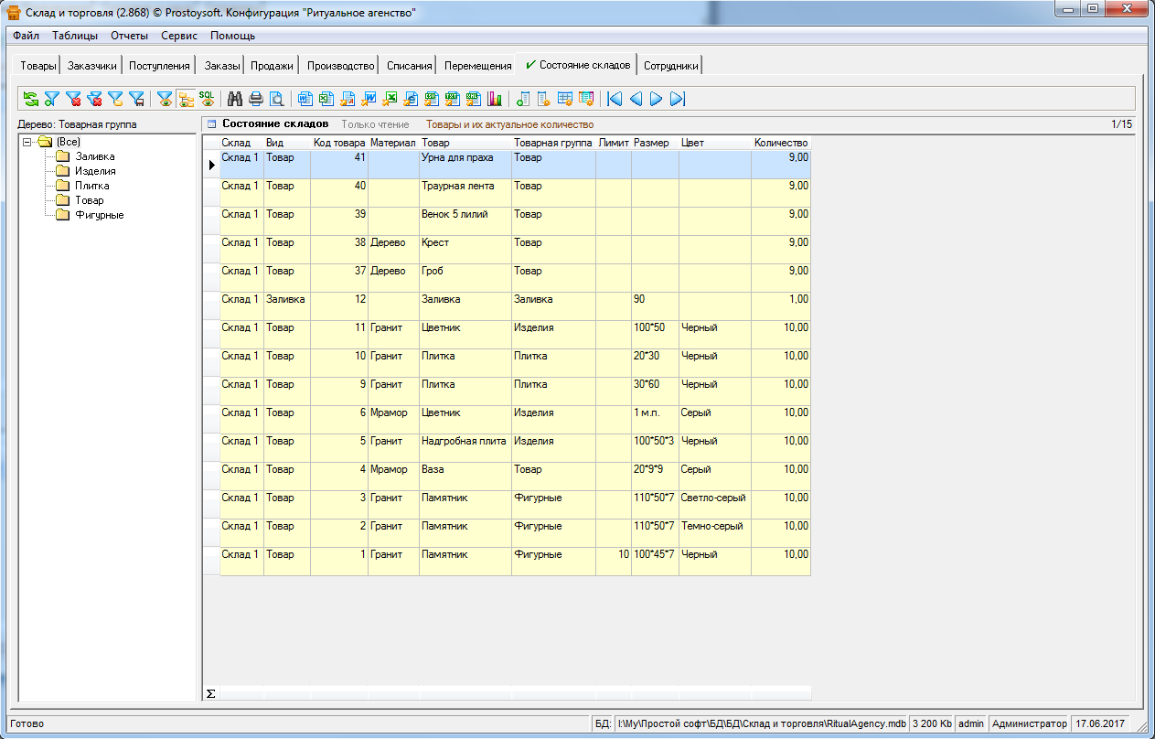Sort by the Количество column header

[780, 143]
